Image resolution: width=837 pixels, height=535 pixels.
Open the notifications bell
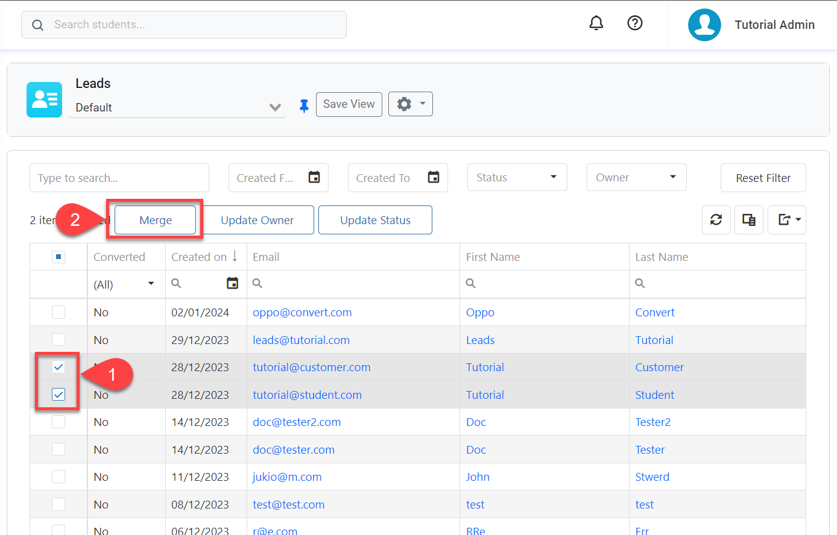596,23
